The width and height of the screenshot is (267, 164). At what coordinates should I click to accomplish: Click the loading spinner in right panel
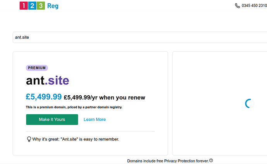pos(250,103)
